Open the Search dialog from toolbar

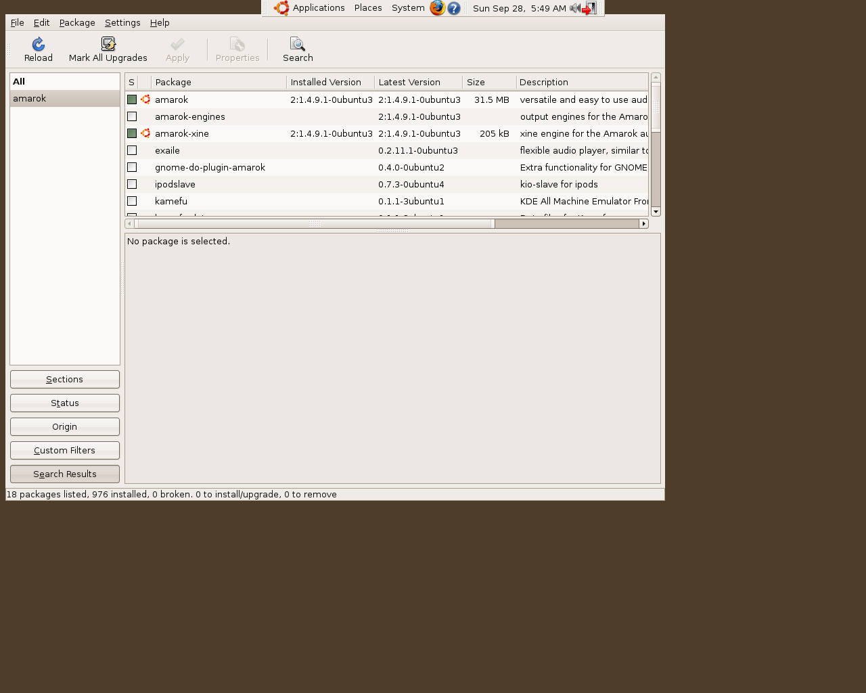(298, 49)
